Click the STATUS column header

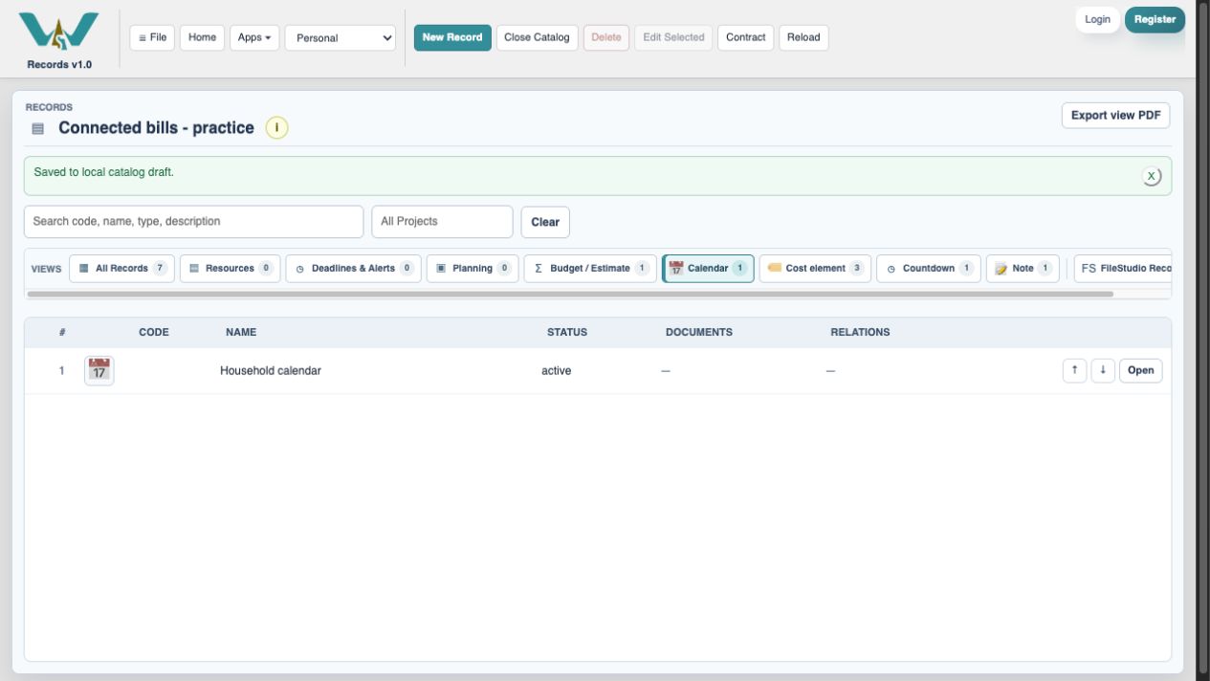tap(567, 333)
